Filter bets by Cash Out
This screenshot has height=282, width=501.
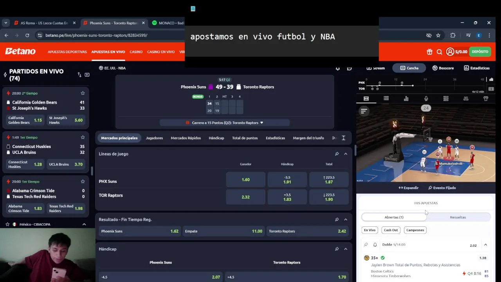tap(391, 230)
